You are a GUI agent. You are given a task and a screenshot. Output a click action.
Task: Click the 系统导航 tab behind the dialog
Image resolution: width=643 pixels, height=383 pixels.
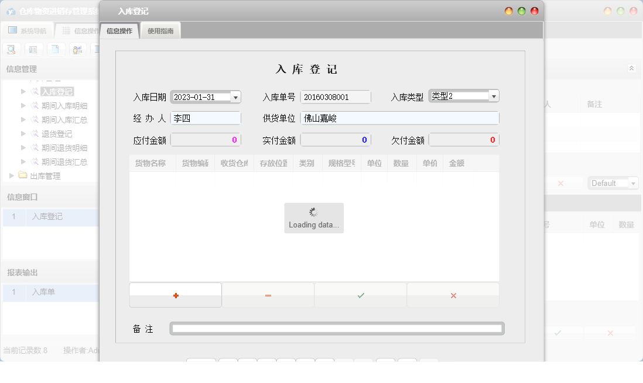tap(29, 30)
